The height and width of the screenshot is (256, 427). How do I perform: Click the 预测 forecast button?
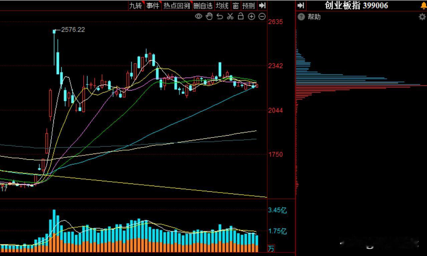coord(249,6)
